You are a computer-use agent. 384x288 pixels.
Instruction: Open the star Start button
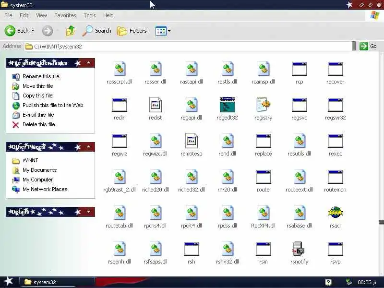pos(9,281)
